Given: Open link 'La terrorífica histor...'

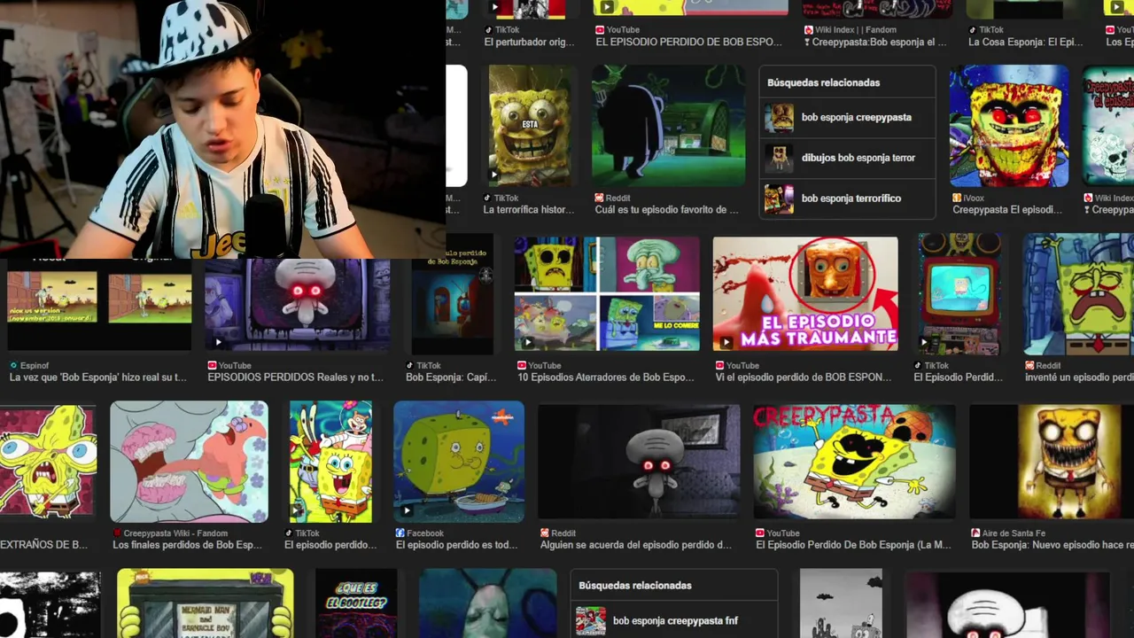Looking at the screenshot, I should pyautogui.click(x=529, y=210).
